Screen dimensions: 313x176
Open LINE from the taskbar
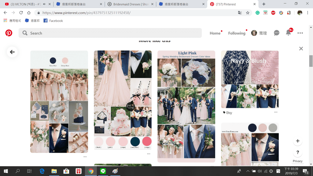coord(103,171)
